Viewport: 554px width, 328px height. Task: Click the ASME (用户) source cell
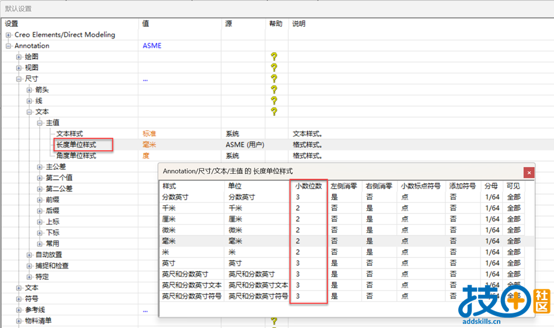[245, 145]
